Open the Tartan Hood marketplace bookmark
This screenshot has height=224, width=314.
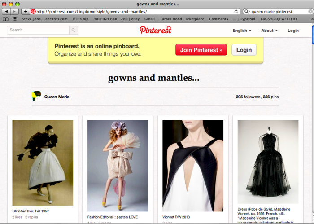click(182, 19)
